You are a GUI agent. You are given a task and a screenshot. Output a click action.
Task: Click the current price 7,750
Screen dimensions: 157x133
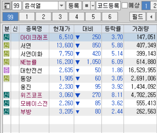66,54
